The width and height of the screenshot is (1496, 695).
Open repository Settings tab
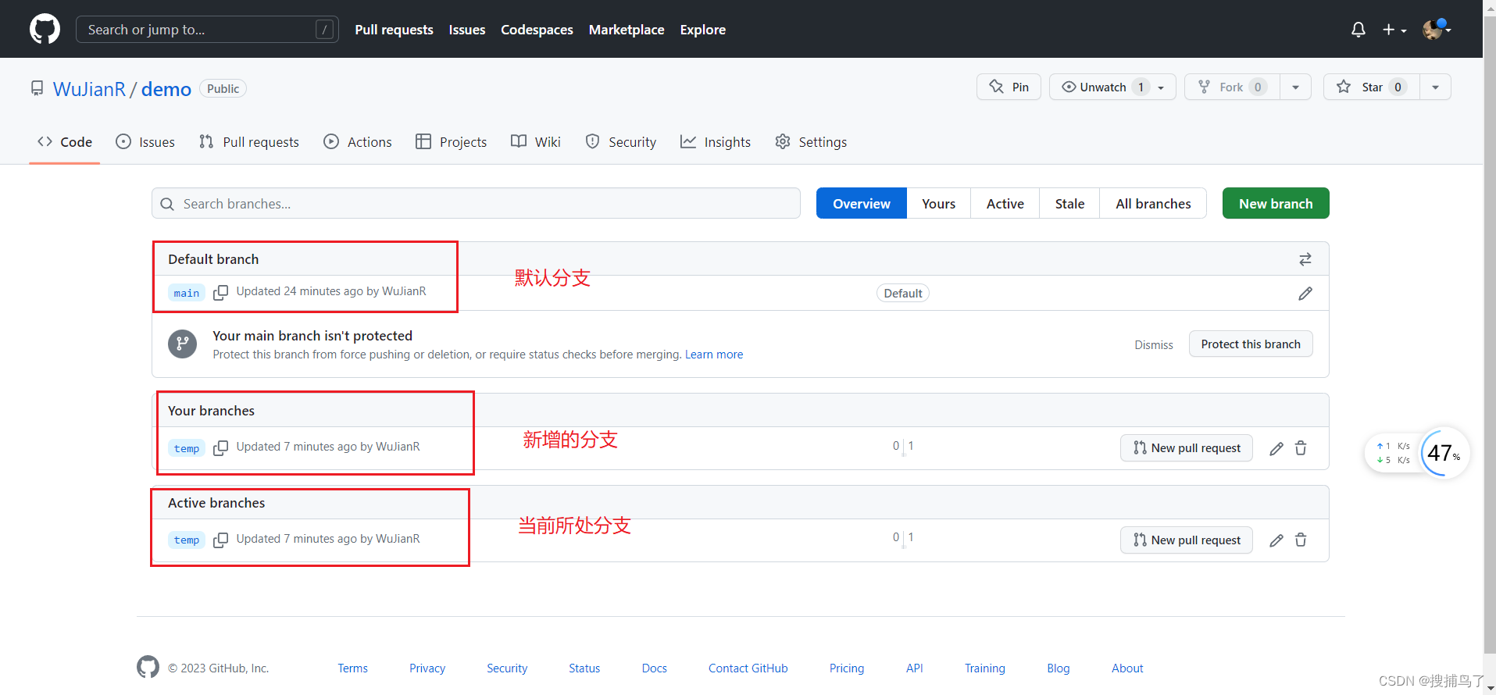click(x=811, y=141)
